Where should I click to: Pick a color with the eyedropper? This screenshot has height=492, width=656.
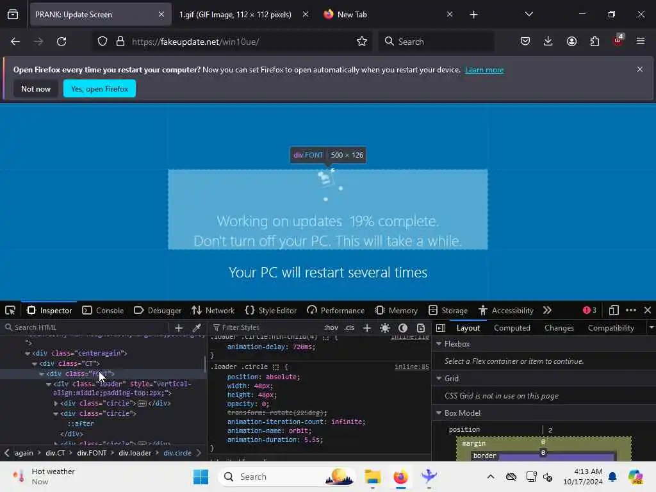point(197,328)
